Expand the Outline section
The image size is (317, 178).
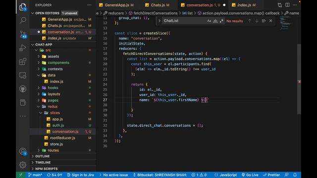tap(63, 156)
